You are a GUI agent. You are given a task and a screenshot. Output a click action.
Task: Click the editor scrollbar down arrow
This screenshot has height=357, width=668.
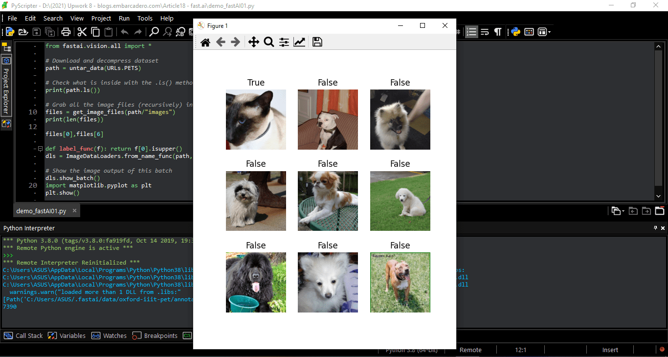[658, 196]
